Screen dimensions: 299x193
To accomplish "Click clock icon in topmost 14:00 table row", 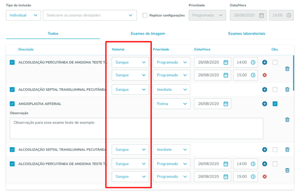I will click(x=253, y=62).
